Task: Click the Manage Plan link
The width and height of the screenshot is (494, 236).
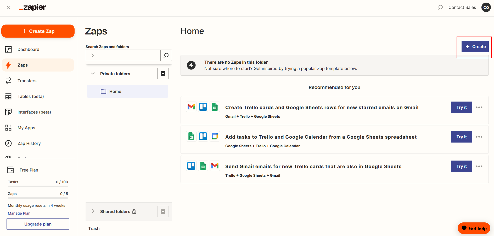Action: coord(19,213)
